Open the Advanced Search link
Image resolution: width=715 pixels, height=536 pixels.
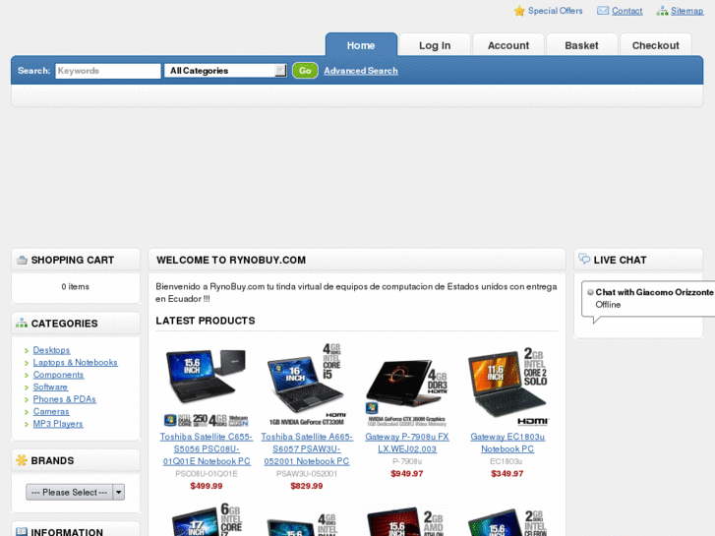tap(361, 71)
